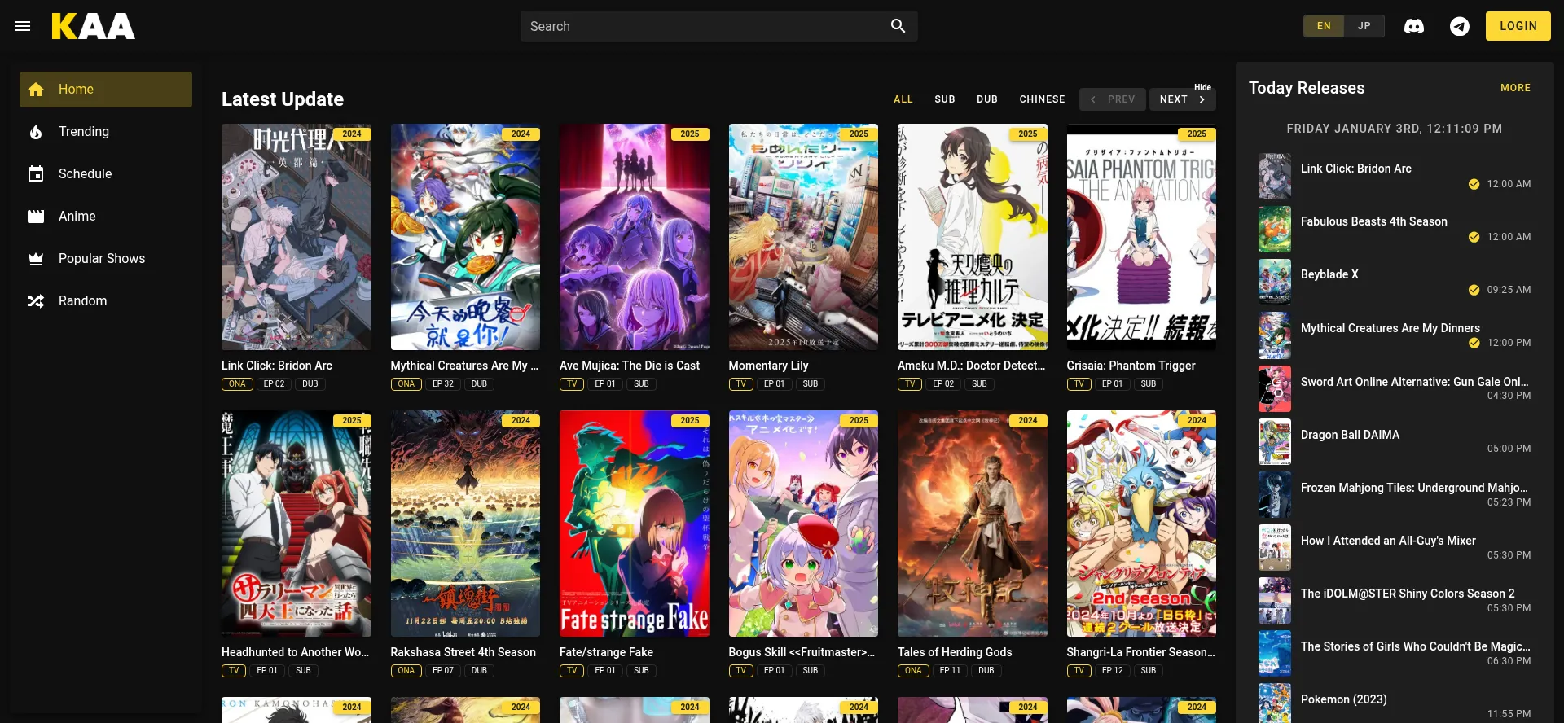Open Frozen Mahjong Tiles release entry
The image size is (1564, 723).
(x=1395, y=494)
